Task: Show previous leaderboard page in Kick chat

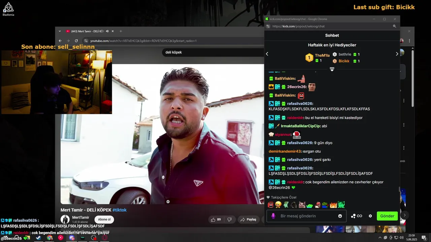Action: (x=267, y=54)
